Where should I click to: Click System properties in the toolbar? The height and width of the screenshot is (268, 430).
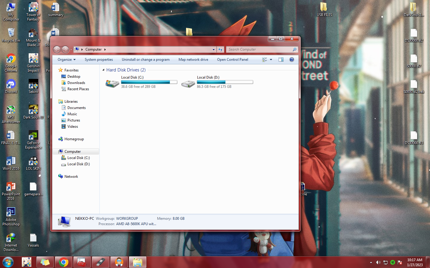click(99, 60)
